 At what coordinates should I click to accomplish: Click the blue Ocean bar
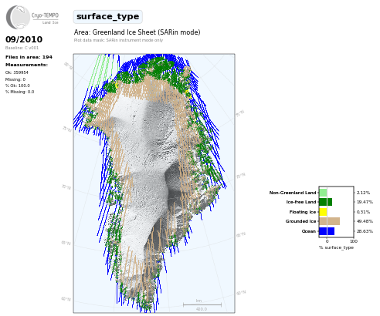[x=327, y=231]
